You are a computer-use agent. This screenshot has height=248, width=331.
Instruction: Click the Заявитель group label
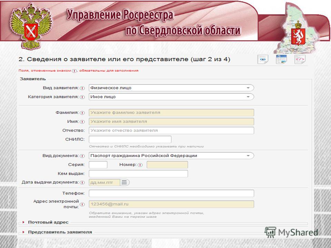point(33,79)
